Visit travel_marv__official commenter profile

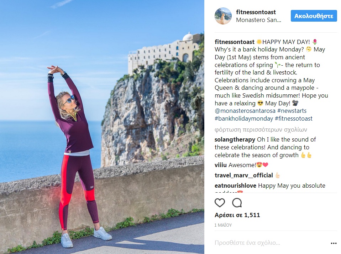coord(243,175)
